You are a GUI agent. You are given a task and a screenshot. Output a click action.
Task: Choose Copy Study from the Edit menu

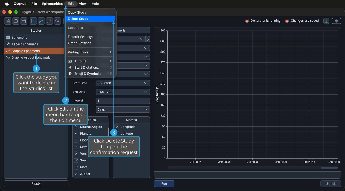[90, 13]
